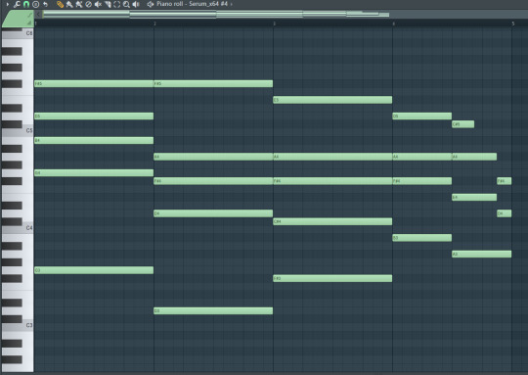Viewport: 528px width, 375px height.
Task: Select the E4 note in bar 4
Action: (x=474, y=197)
